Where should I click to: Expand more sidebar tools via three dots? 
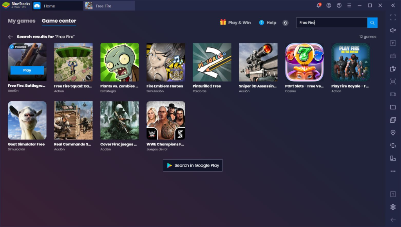point(393,171)
